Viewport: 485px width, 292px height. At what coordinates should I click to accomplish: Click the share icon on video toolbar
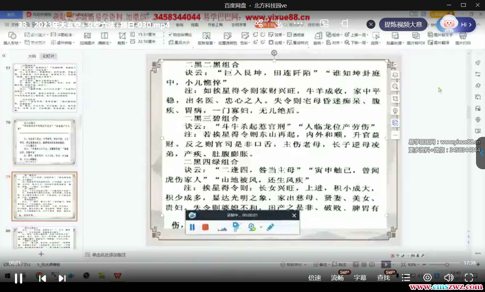pyautogui.click(x=259, y=24)
